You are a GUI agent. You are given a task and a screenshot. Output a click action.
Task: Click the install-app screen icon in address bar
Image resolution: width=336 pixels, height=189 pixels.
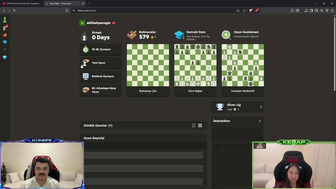(238, 10)
